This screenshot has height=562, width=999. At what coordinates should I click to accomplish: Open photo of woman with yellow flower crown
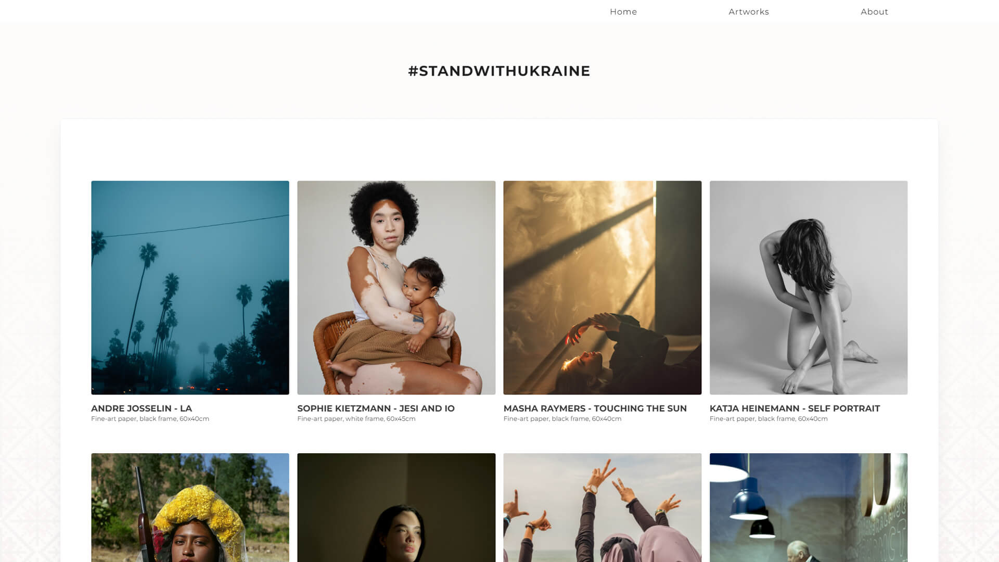coord(190,507)
